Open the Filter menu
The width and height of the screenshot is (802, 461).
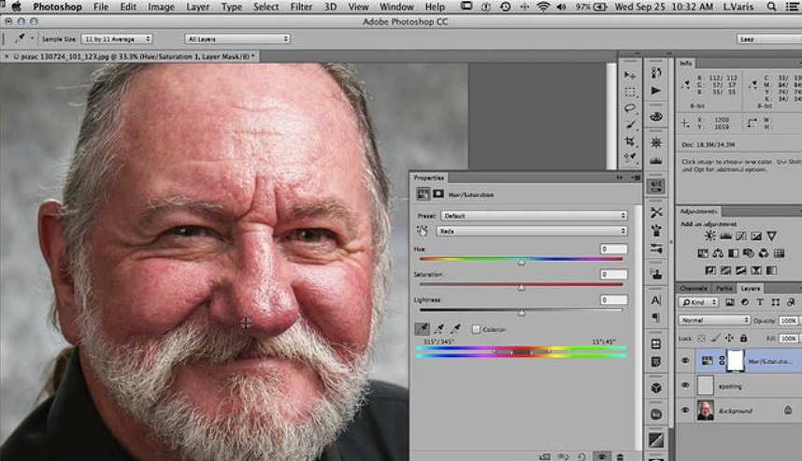point(301,7)
